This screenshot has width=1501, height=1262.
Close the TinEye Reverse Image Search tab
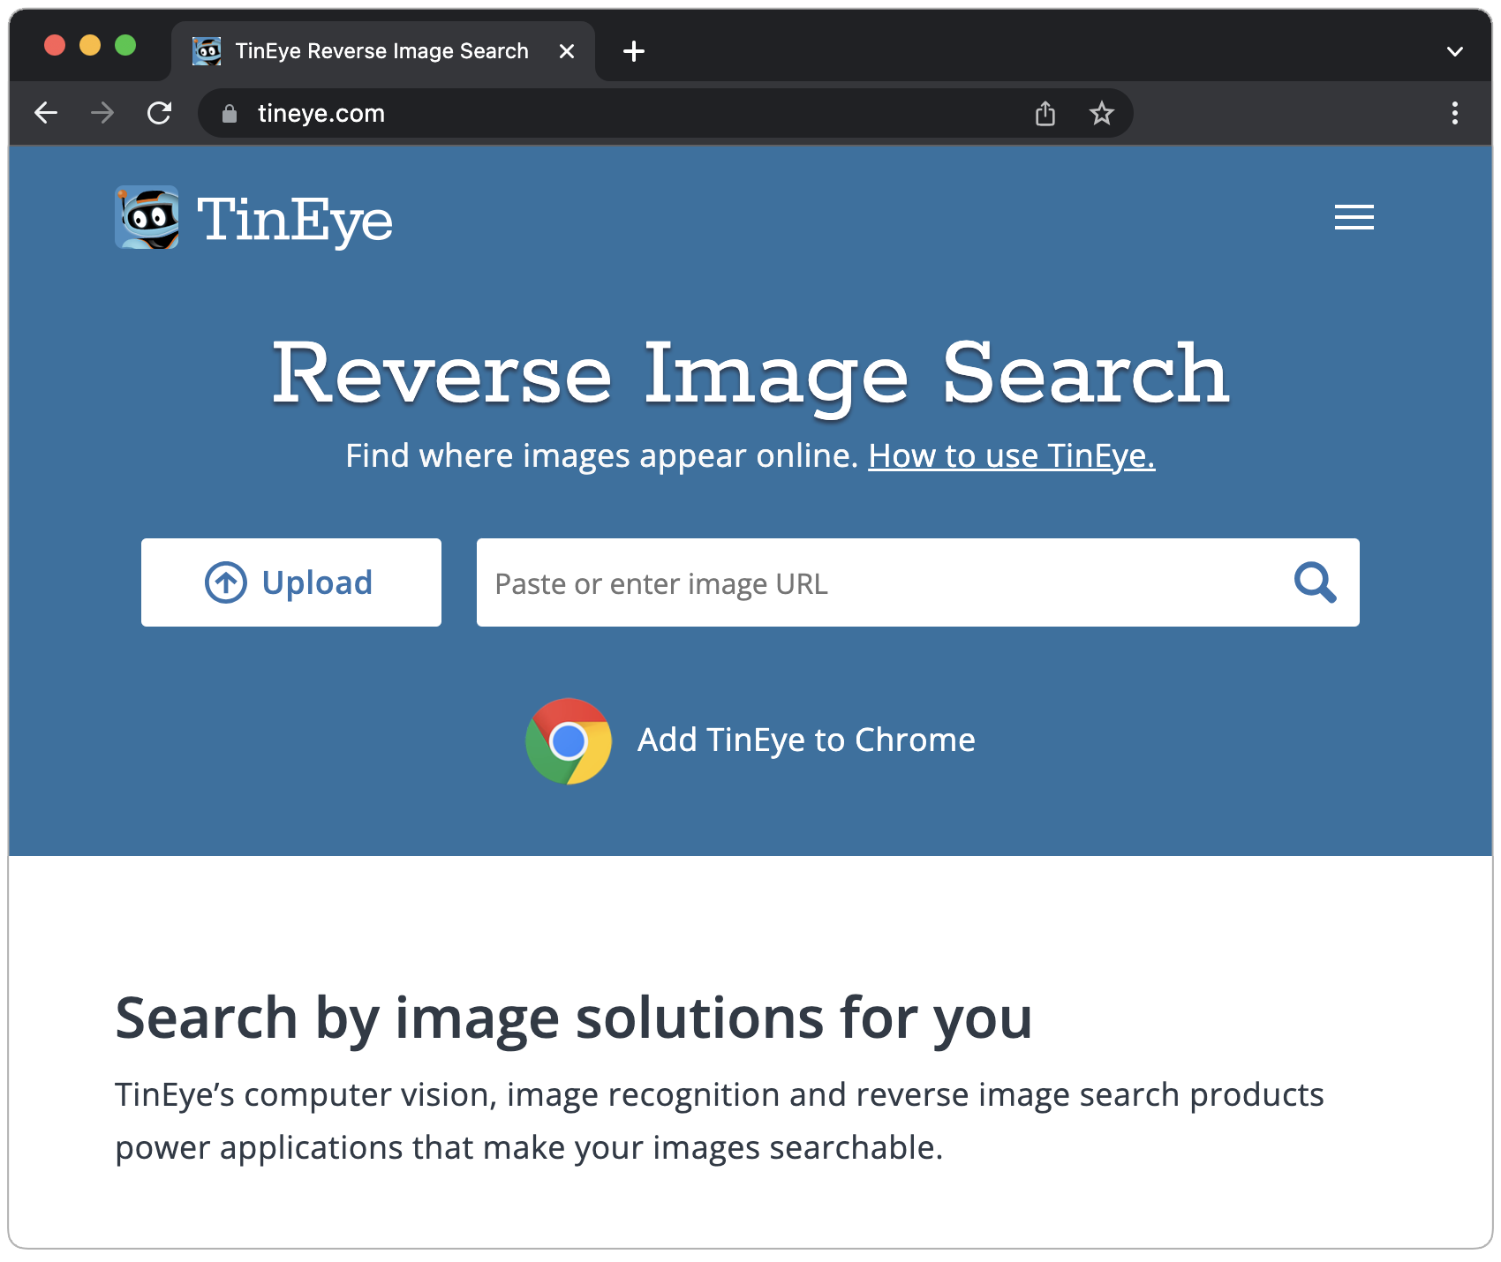[x=567, y=51]
